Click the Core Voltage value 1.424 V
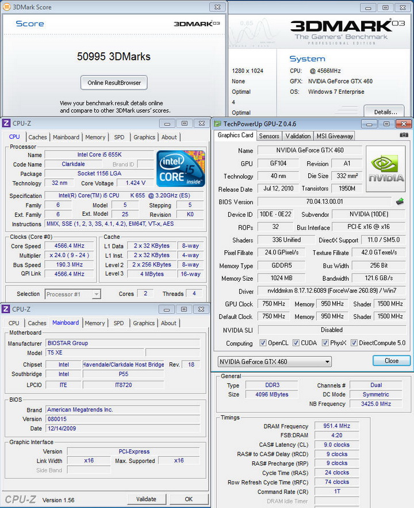Viewport: 414px width, 508px height. 135,183
